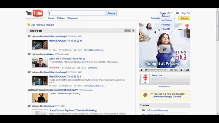
Task: Rate the Being Erica video with stars
Action: click(x=159, y=79)
